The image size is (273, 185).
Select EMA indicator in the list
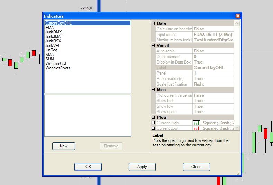coord(49,28)
